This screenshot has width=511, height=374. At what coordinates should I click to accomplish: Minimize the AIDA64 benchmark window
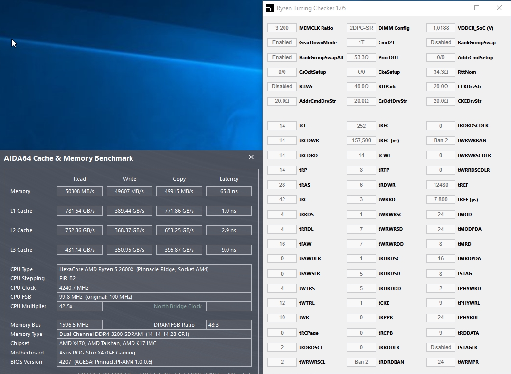pos(229,157)
